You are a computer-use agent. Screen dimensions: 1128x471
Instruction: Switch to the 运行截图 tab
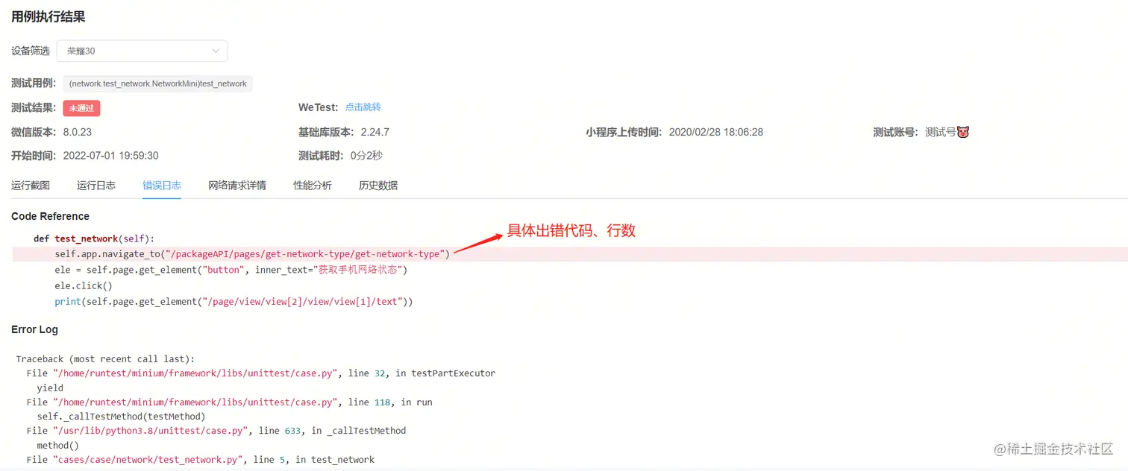tap(31, 186)
